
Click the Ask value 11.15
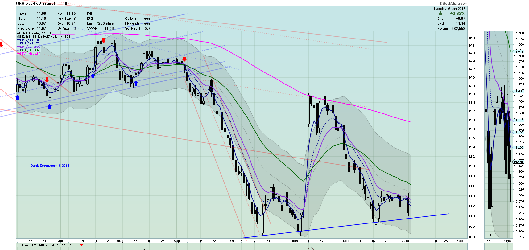pyautogui.click(x=71, y=14)
